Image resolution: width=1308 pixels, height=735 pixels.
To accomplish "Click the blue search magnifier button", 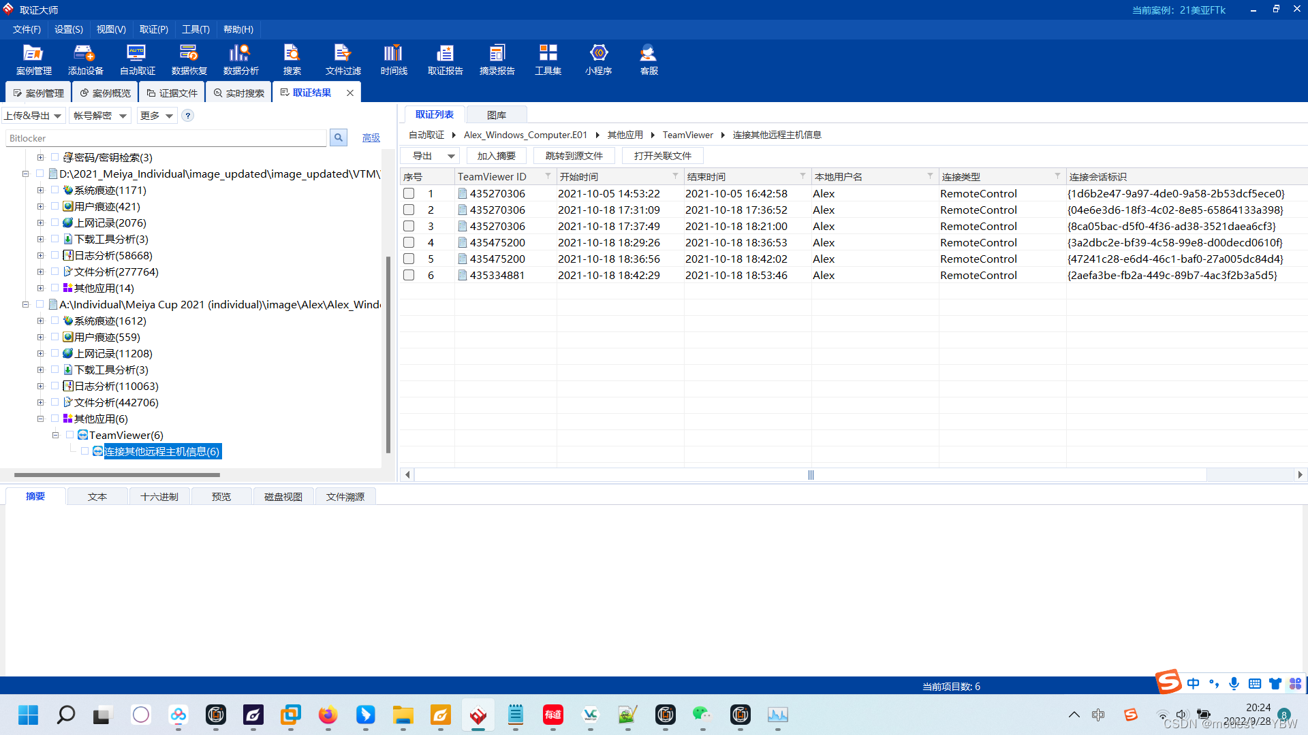I will click(x=338, y=138).
